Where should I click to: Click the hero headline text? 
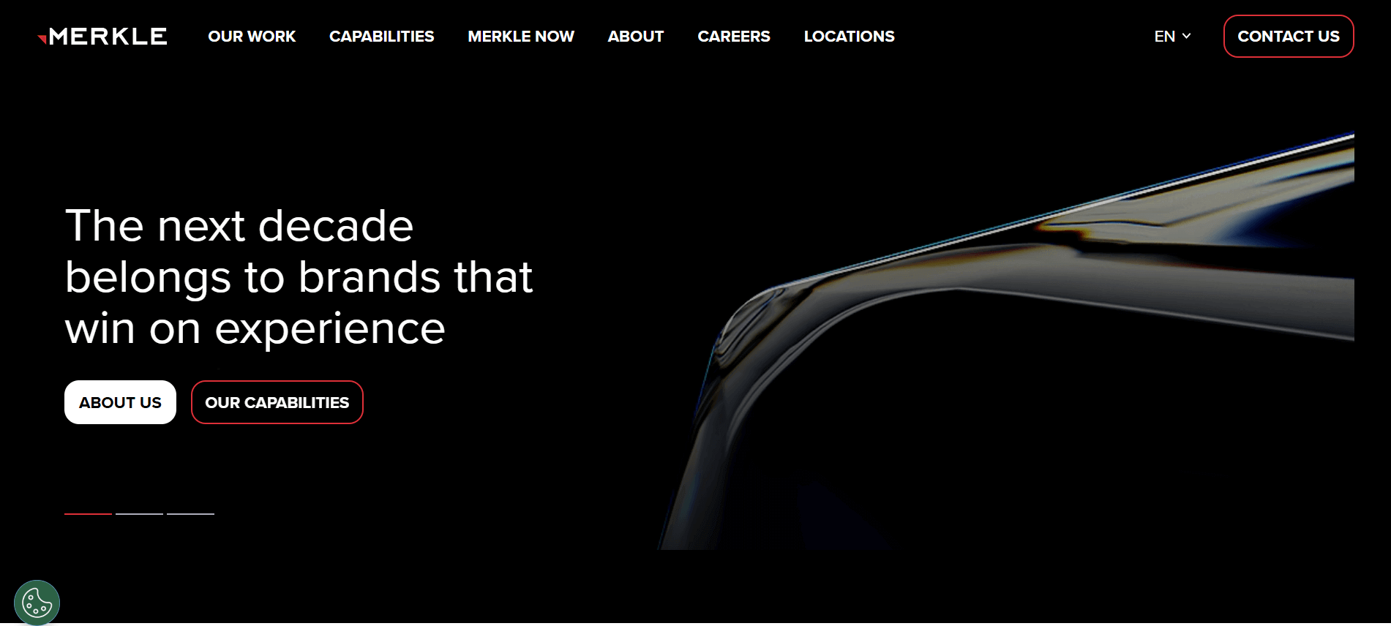click(299, 276)
